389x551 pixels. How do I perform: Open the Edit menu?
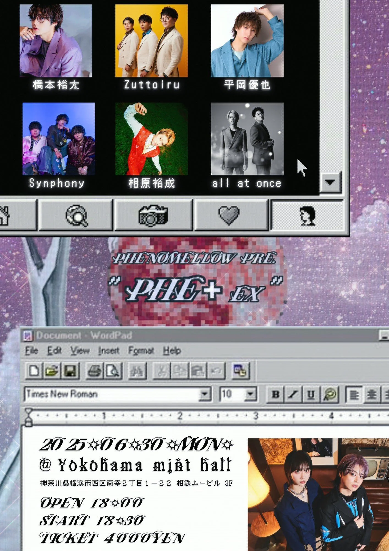click(54, 351)
